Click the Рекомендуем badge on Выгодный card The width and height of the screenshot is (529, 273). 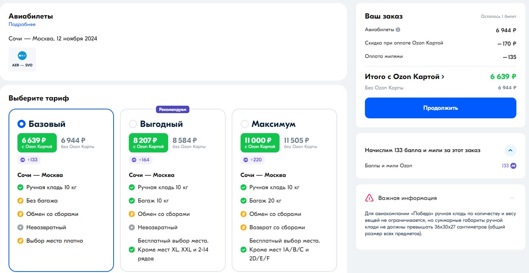pos(173,109)
